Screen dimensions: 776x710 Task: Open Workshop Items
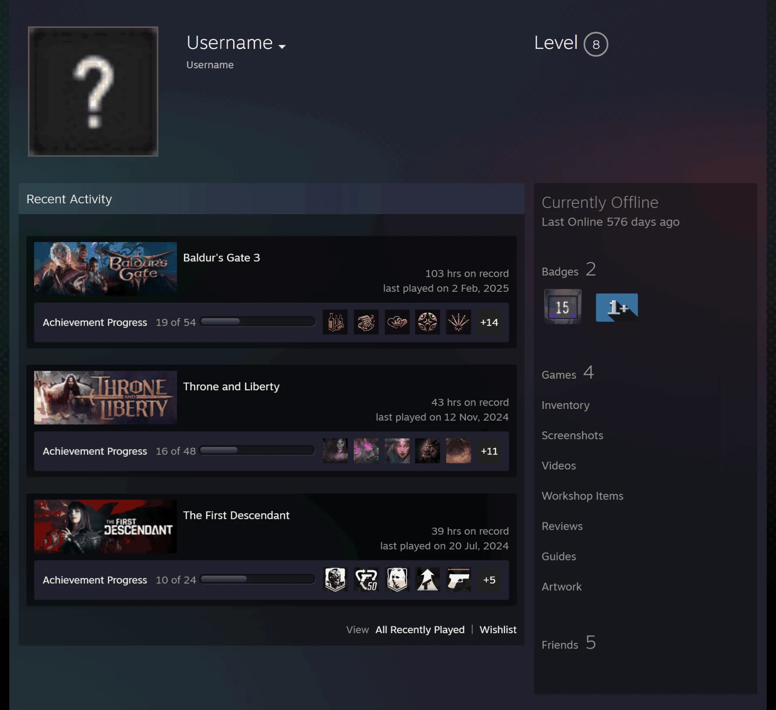coord(582,496)
